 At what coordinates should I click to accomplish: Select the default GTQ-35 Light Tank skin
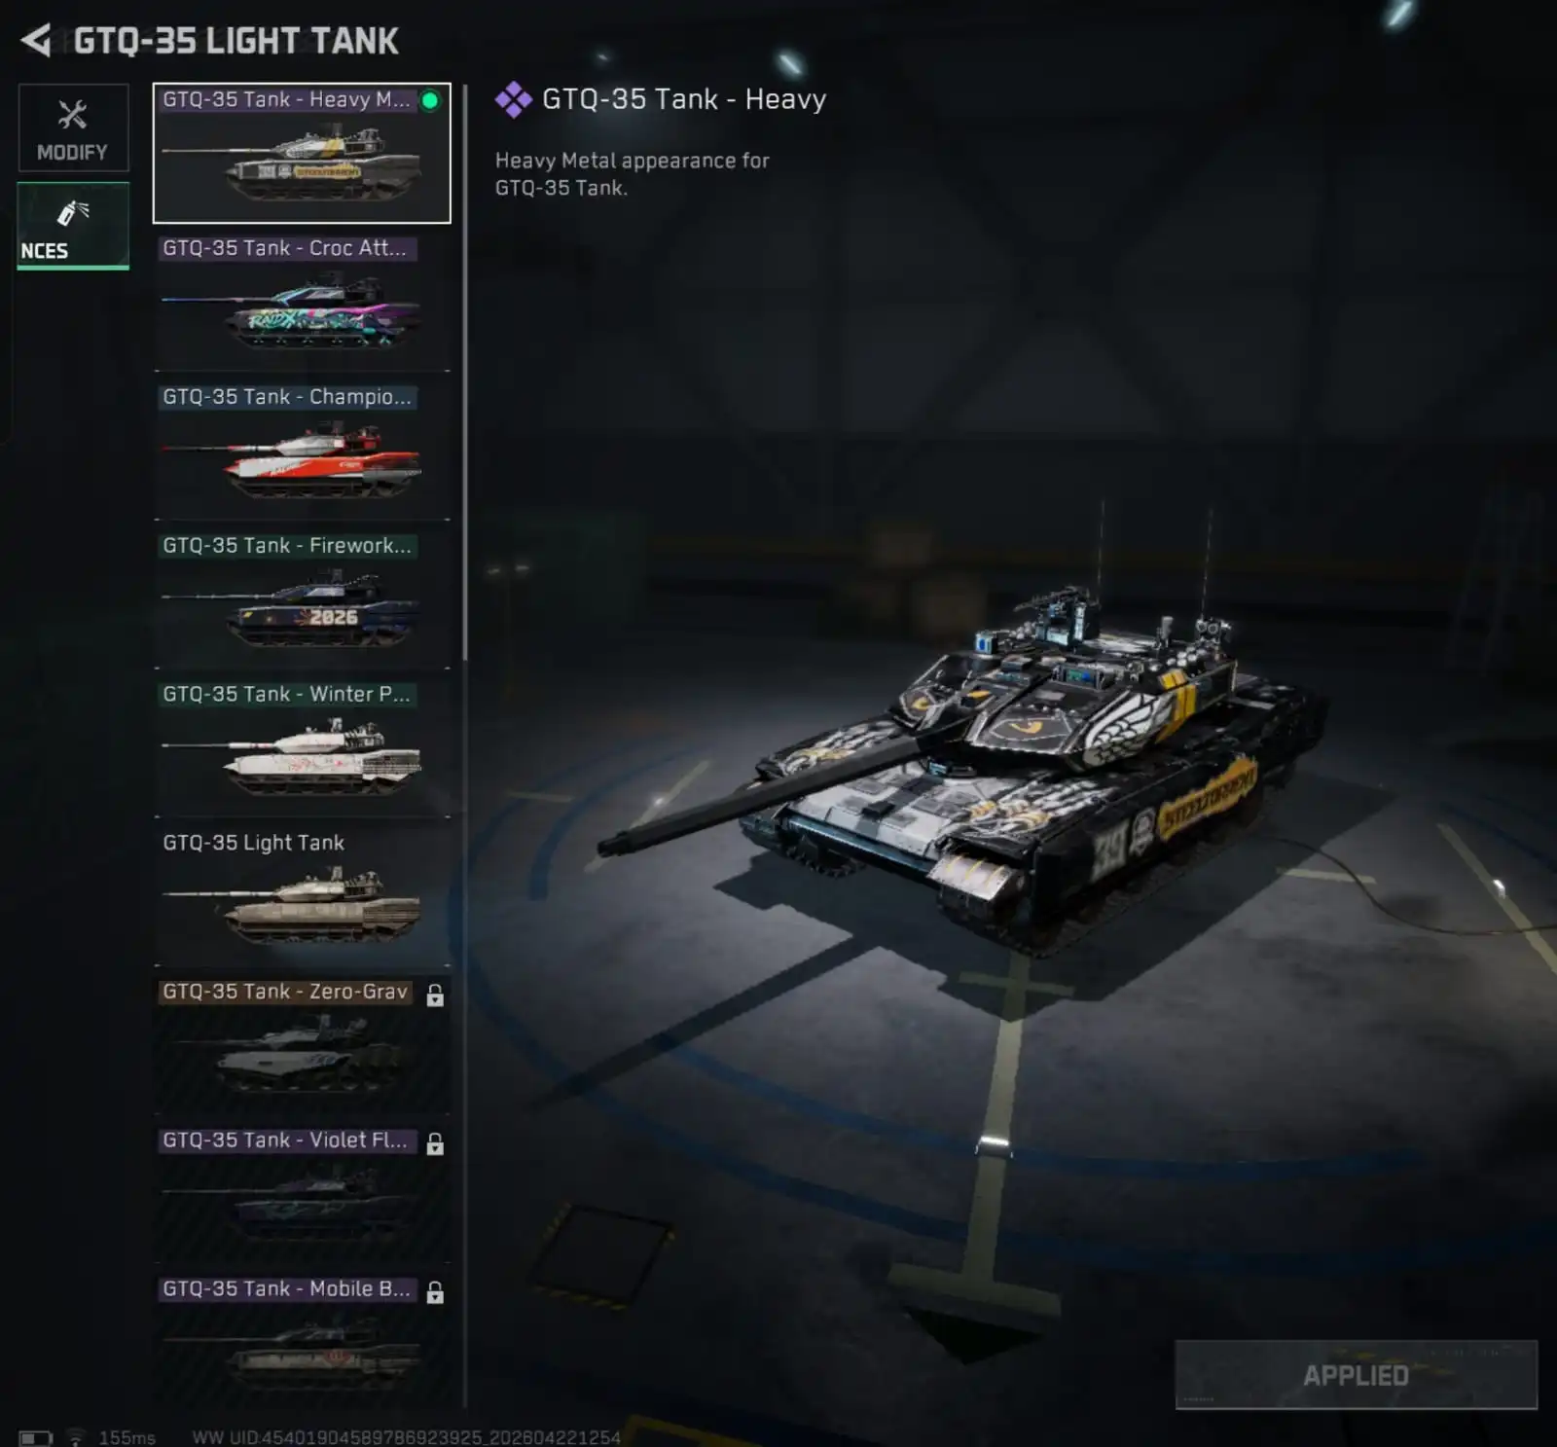click(302, 893)
